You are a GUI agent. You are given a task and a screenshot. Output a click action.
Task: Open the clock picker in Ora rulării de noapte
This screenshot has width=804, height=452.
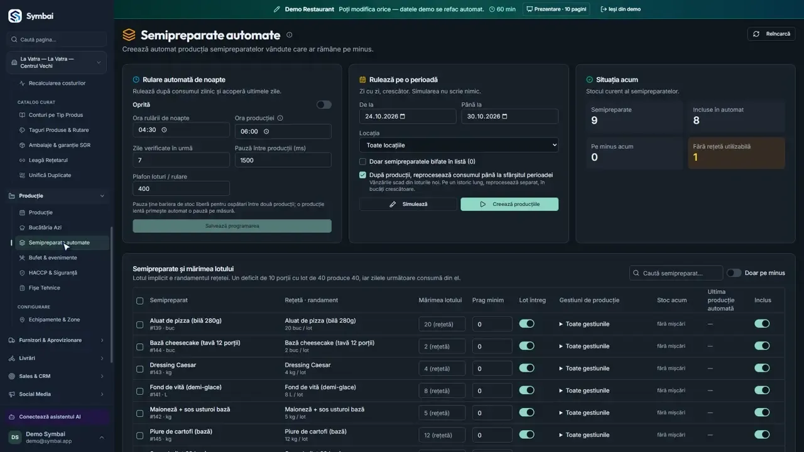[x=164, y=130]
